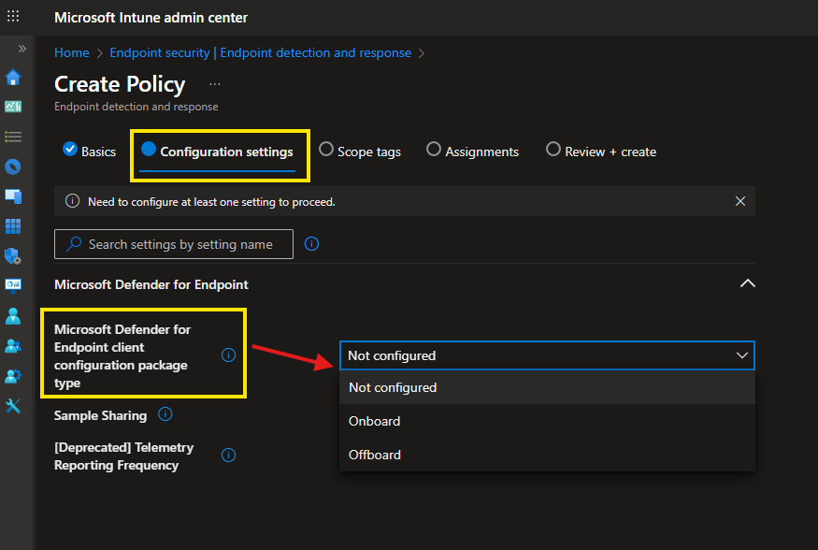This screenshot has height=550, width=818.
Task: Click Microsoft Defender for Endpoint section heading
Action: tap(151, 284)
